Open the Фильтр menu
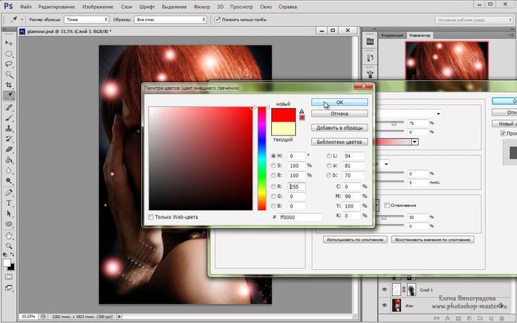 tap(202, 6)
